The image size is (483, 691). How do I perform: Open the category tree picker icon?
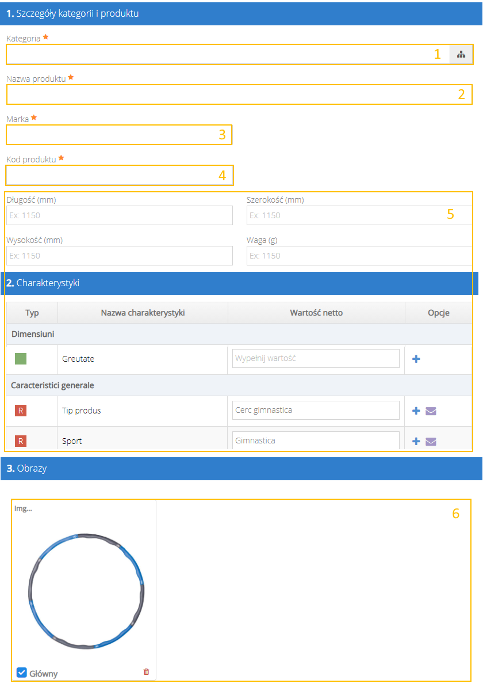461,55
